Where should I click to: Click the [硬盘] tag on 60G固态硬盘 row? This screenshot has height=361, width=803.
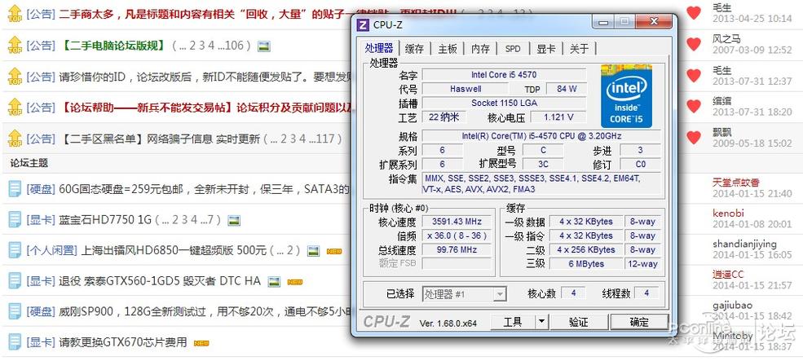coord(41,189)
